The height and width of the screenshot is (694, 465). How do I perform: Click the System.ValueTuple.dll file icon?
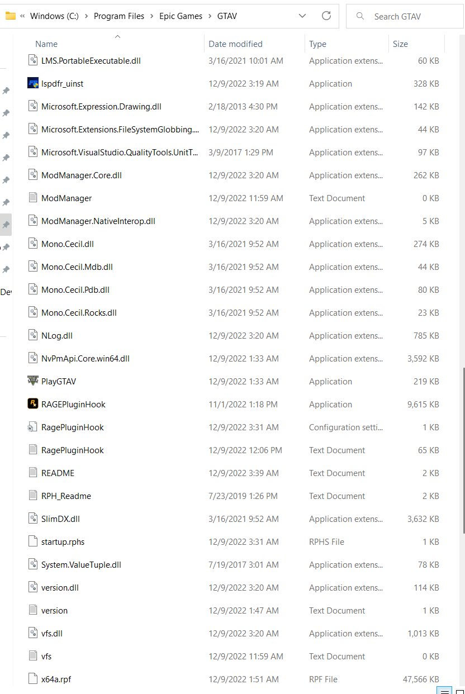click(x=33, y=564)
